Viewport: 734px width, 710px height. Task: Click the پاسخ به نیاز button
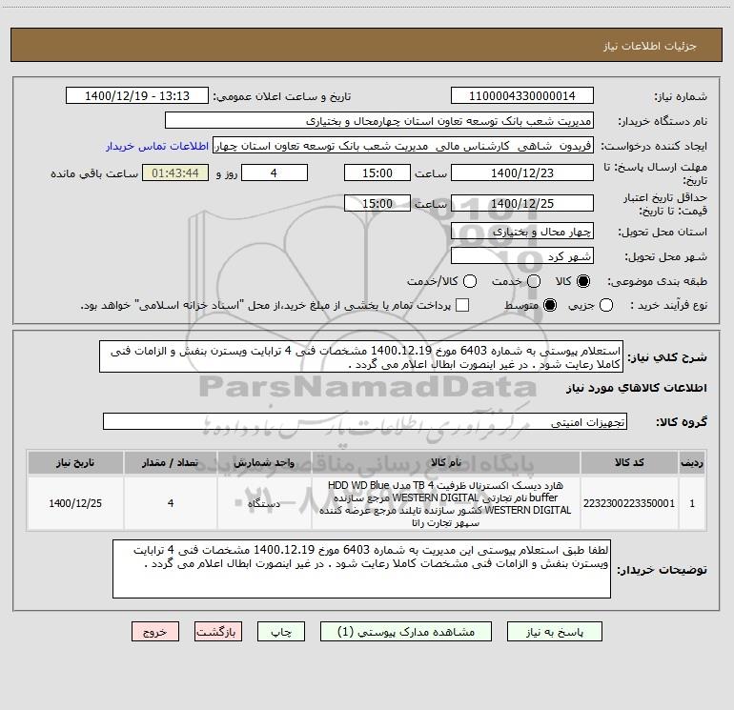point(554,632)
